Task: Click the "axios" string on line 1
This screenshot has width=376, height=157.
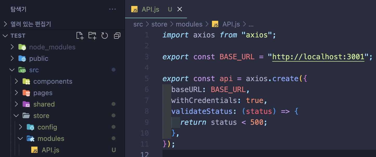Action: pos(257,35)
